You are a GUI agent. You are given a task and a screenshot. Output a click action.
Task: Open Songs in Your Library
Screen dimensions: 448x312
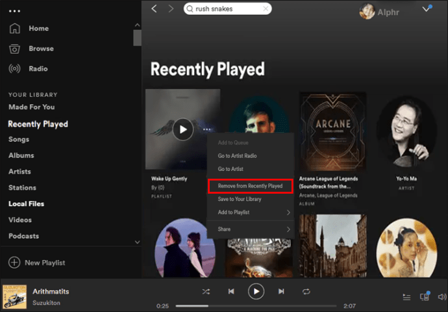coord(19,139)
